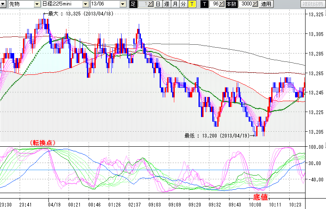Click the far-left toolbar dropdown arrow
326x209 pixels.
coord(3,4)
